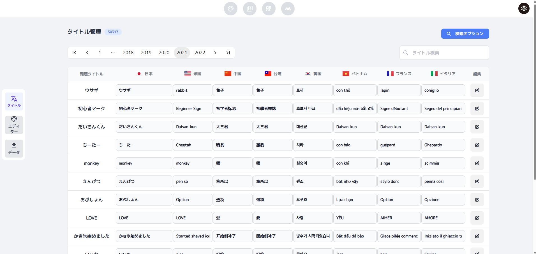Click the pagination ellipsis
Screen dimensions: 536x254
coord(113,53)
